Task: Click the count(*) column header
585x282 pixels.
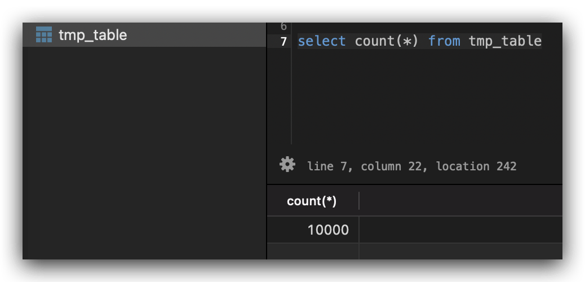Action: click(312, 201)
